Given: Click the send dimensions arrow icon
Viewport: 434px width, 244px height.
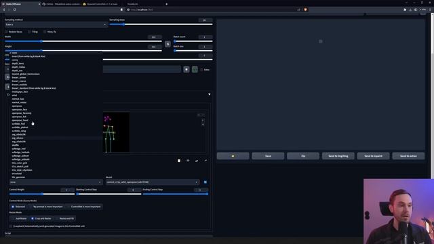Looking at the screenshot, I should [x=205, y=161].
